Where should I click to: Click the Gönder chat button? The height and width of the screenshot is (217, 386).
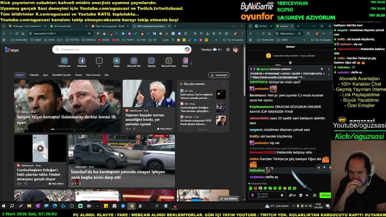[326, 195]
